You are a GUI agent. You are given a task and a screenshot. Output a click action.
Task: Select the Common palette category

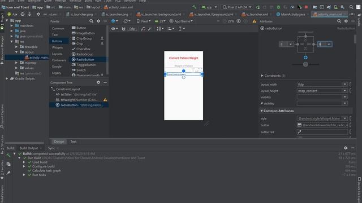click(x=58, y=28)
